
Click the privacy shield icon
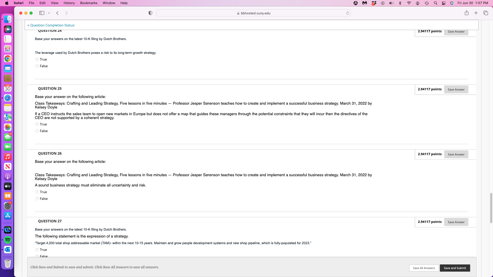150,13
